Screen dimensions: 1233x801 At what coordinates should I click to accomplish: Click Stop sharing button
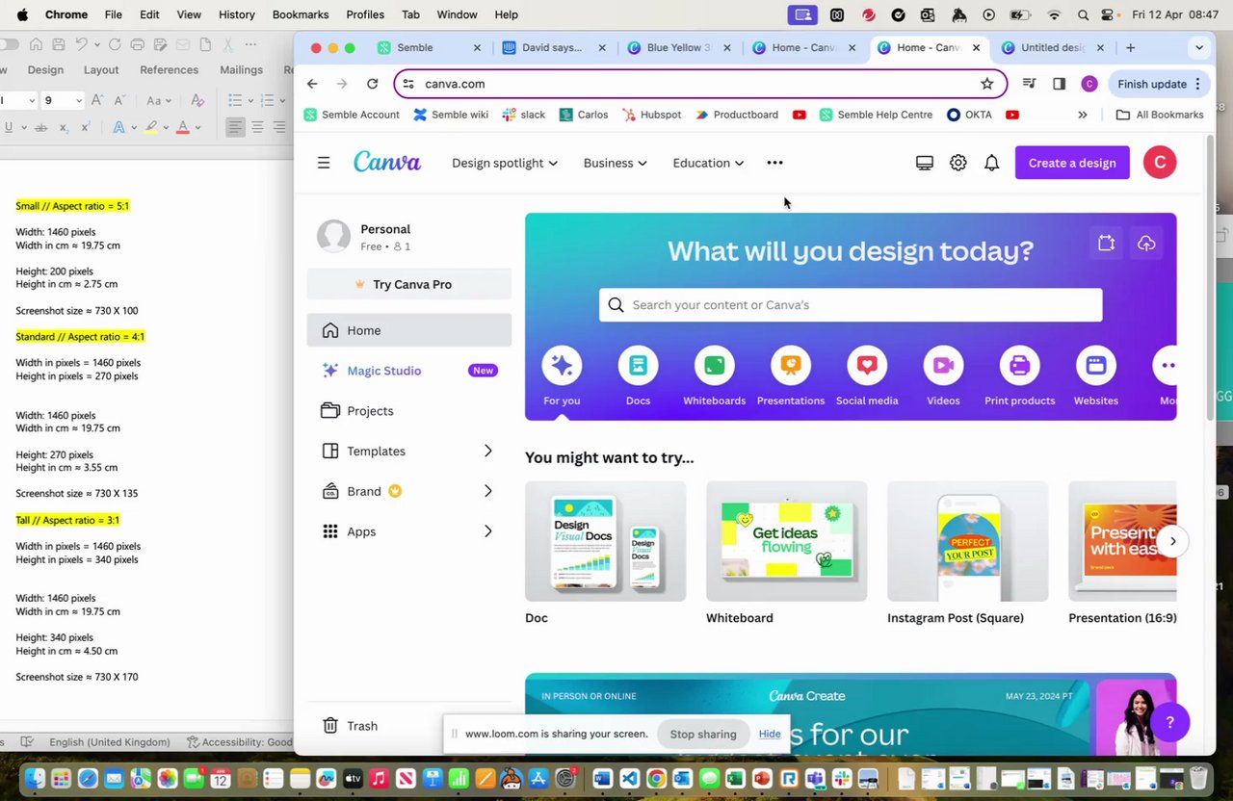(703, 734)
